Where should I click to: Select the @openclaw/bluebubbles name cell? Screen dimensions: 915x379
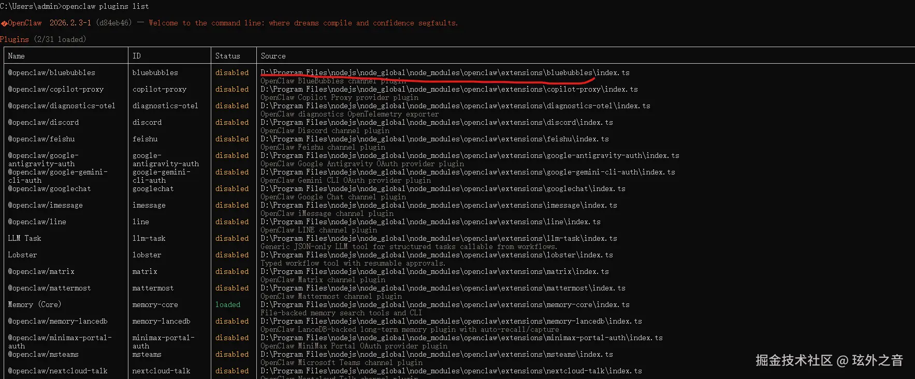click(52, 72)
